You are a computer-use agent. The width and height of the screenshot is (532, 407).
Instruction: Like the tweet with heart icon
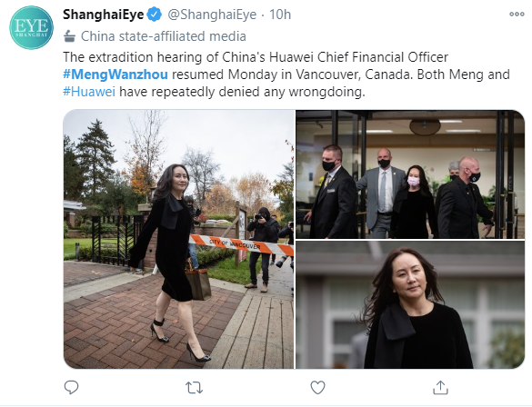(318, 387)
